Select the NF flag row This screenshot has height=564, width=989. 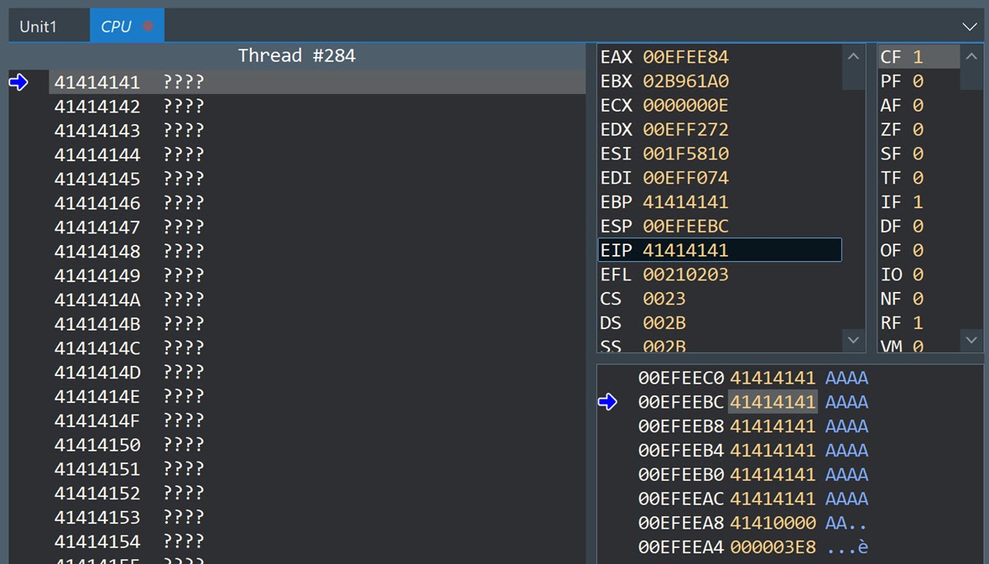(919, 299)
